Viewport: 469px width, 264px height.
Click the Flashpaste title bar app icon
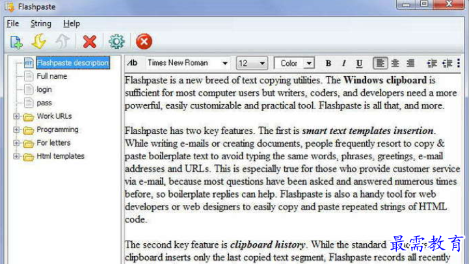tap(9, 7)
